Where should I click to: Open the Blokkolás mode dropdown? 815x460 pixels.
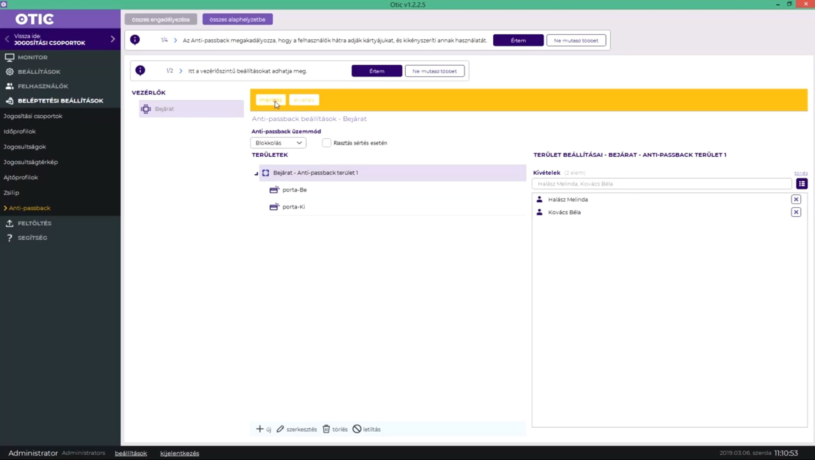pyautogui.click(x=278, y=143)
